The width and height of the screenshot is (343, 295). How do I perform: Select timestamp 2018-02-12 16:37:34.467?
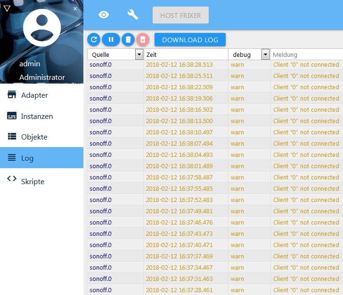(x=179, y=268)
